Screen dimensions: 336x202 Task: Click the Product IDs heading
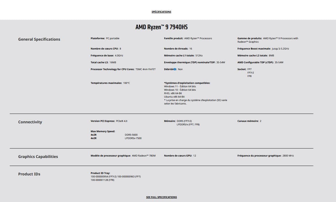coord(29,174)
